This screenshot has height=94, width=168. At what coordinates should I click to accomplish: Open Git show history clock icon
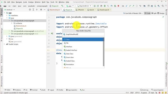tap(137, 6)
